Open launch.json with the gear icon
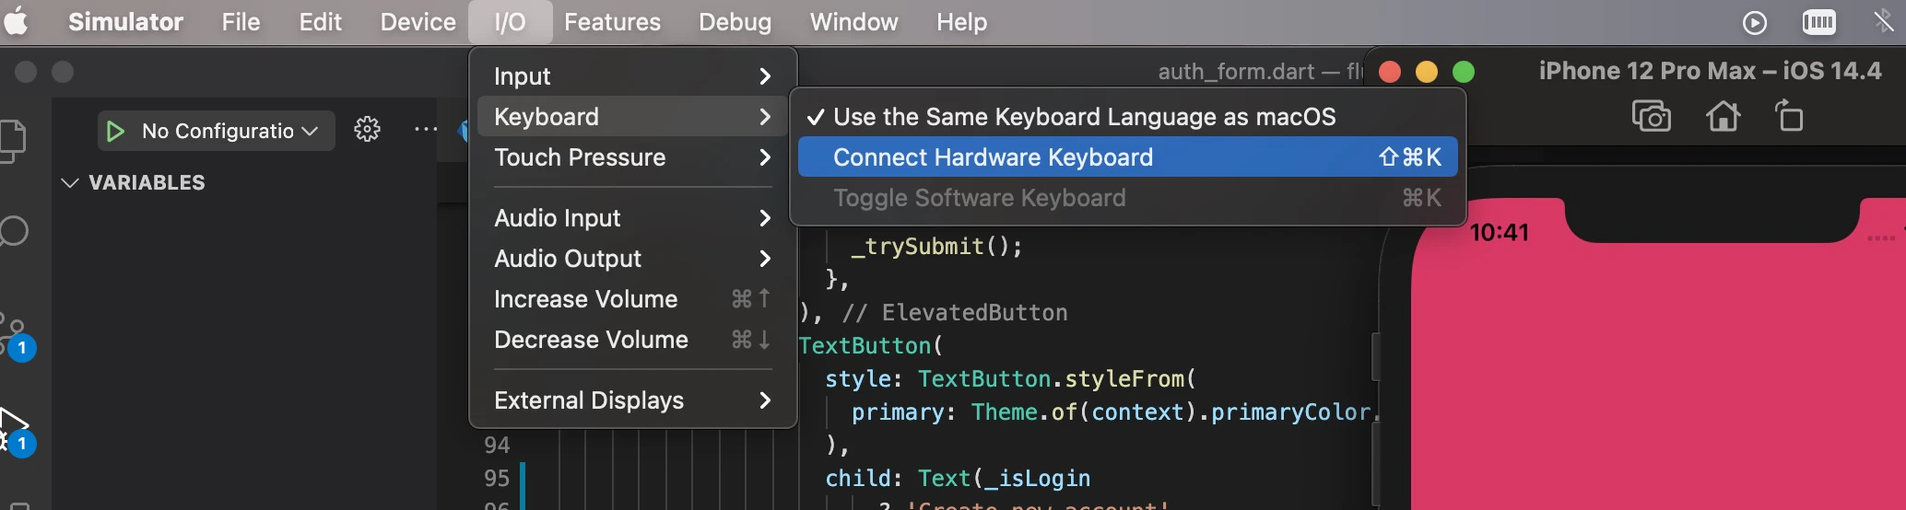 coord(367,130)
